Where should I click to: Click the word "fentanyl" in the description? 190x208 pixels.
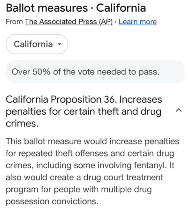(150, 165)
